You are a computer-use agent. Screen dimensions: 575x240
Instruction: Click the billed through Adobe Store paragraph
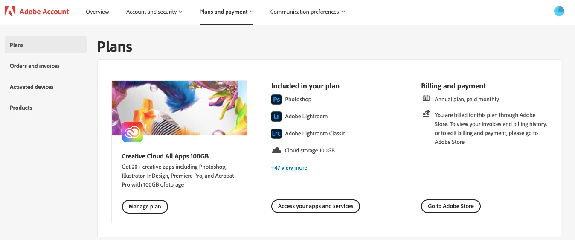491,129
